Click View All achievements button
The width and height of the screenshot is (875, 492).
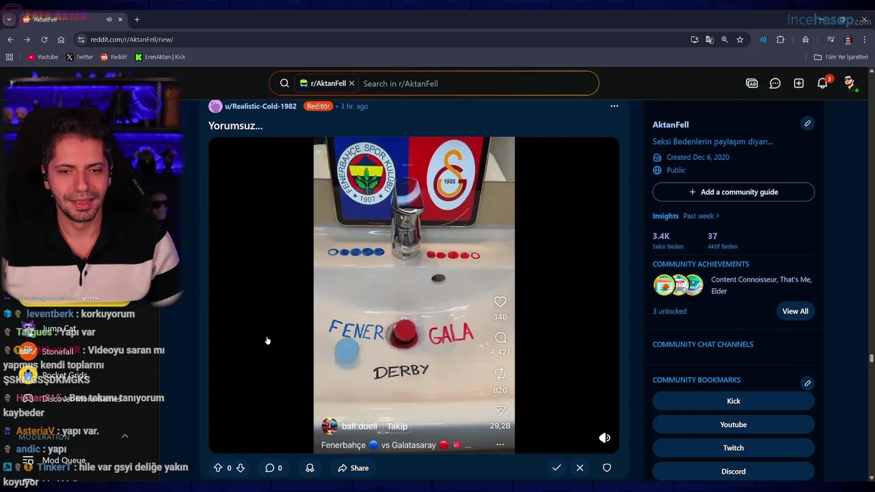pyautogui.click(x=795, y=311)
